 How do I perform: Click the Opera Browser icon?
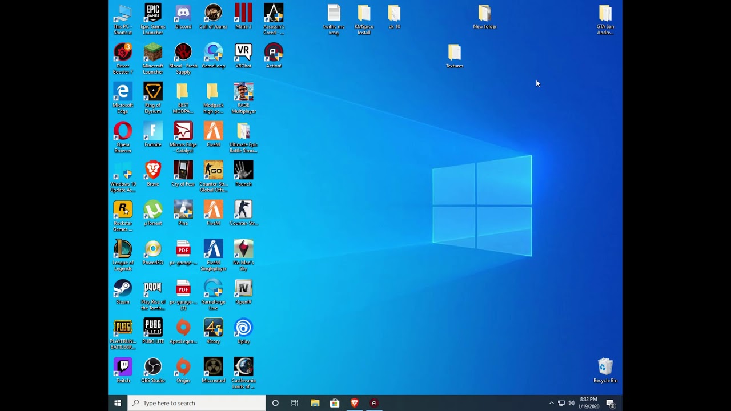pos(123,137)
